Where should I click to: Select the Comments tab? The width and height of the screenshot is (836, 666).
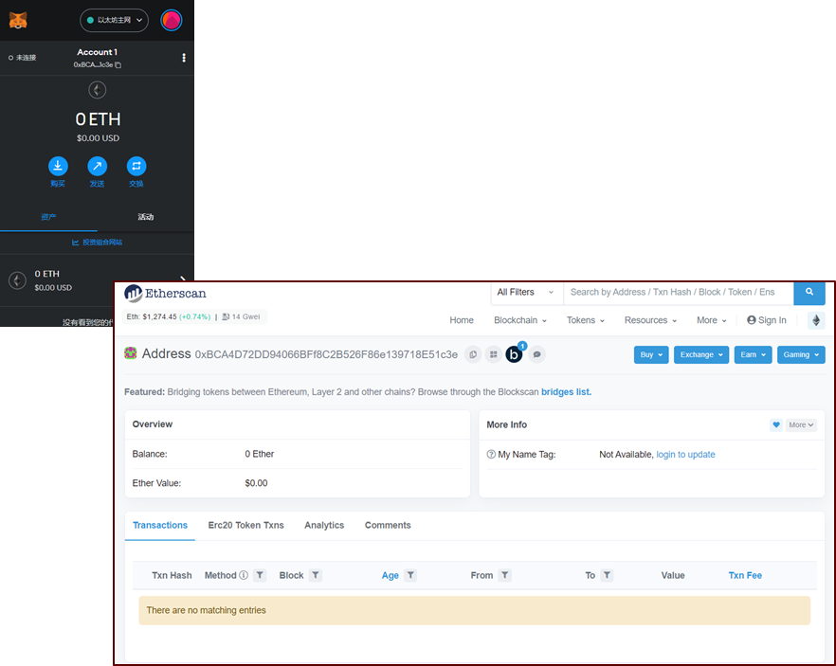coord(388,526)
